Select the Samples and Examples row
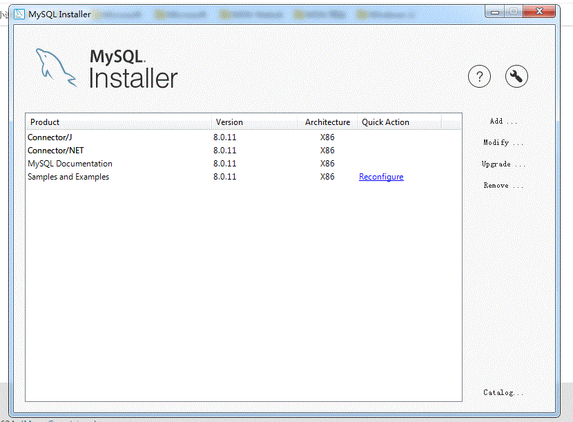The width and height of the screenshot is (573, 422). pos(244,177)
